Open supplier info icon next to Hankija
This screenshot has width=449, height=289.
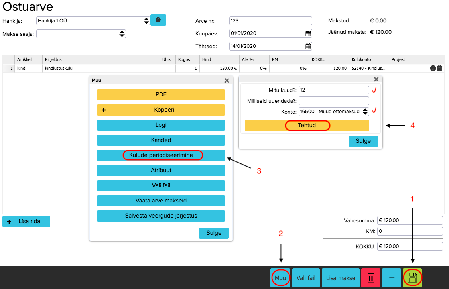(x=158, y=20)
